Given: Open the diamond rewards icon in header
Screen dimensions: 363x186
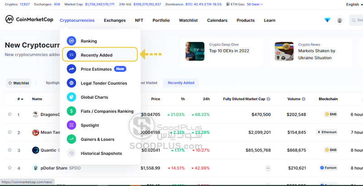Looking at the screenshot, I should click(x=327, y=20).
